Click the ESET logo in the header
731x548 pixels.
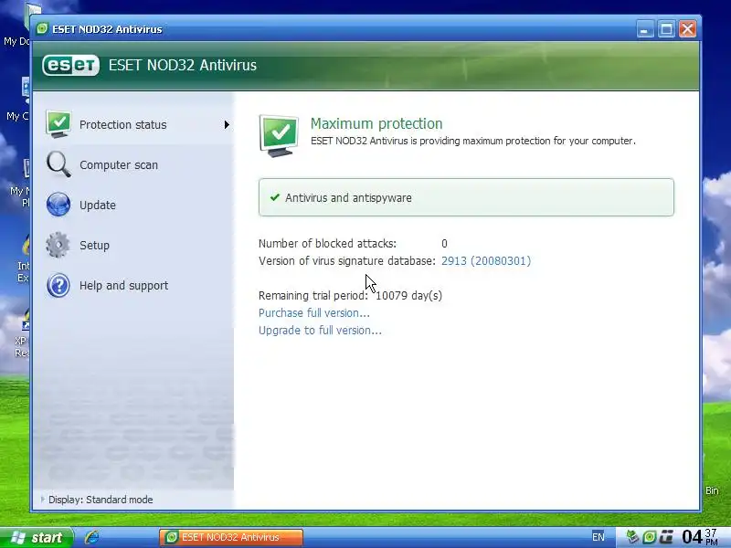pyautogui.click(x=71, y=65)
